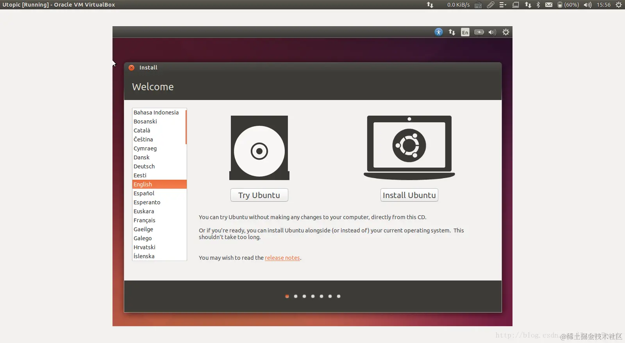Open the host keyboard indicator icon
The height and width of the screenshot is (343, 625).
click(478, 5)
